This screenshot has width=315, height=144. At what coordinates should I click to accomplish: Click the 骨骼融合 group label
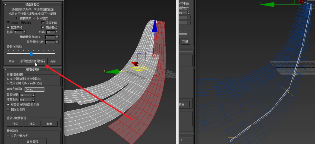click(13, 131)
